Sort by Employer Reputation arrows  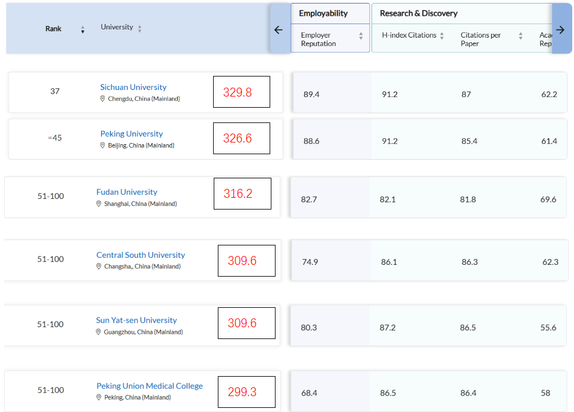[361, 36]
